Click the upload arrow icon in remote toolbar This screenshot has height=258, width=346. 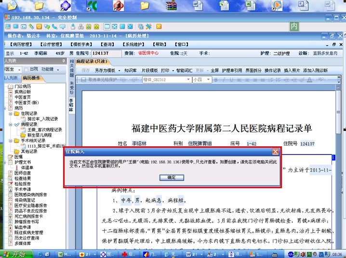[73, 26]
